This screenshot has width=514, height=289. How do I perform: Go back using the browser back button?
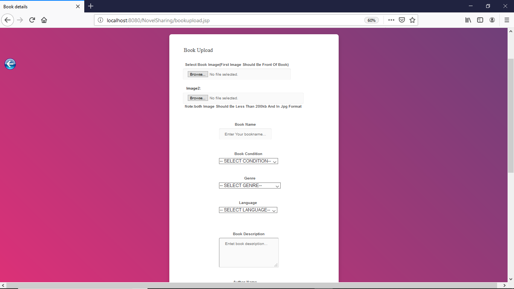click(8, 20)
